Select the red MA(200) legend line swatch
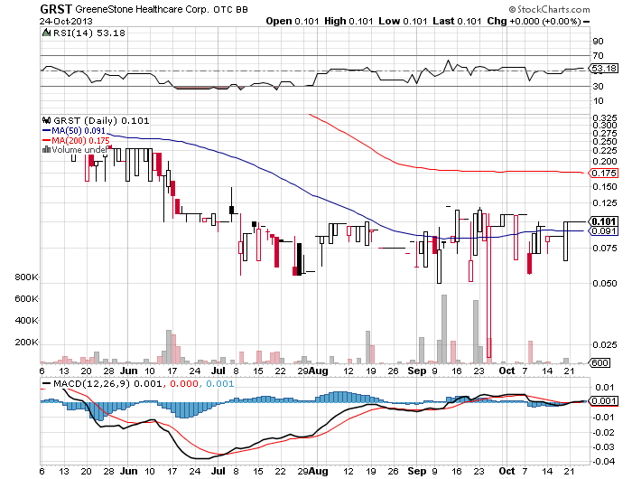The height and width of the screenshot is (479, 632). click(x=46, y=141)
